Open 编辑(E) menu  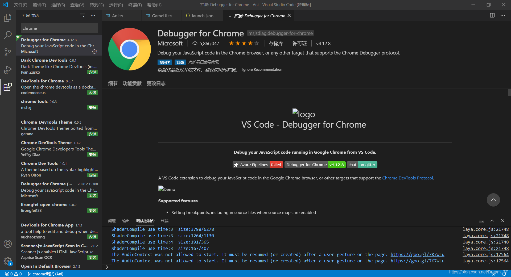click(x=39, y=5)
